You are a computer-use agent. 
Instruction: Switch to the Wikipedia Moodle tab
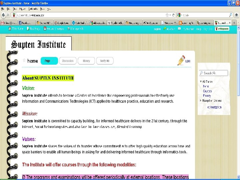point(116,23)
